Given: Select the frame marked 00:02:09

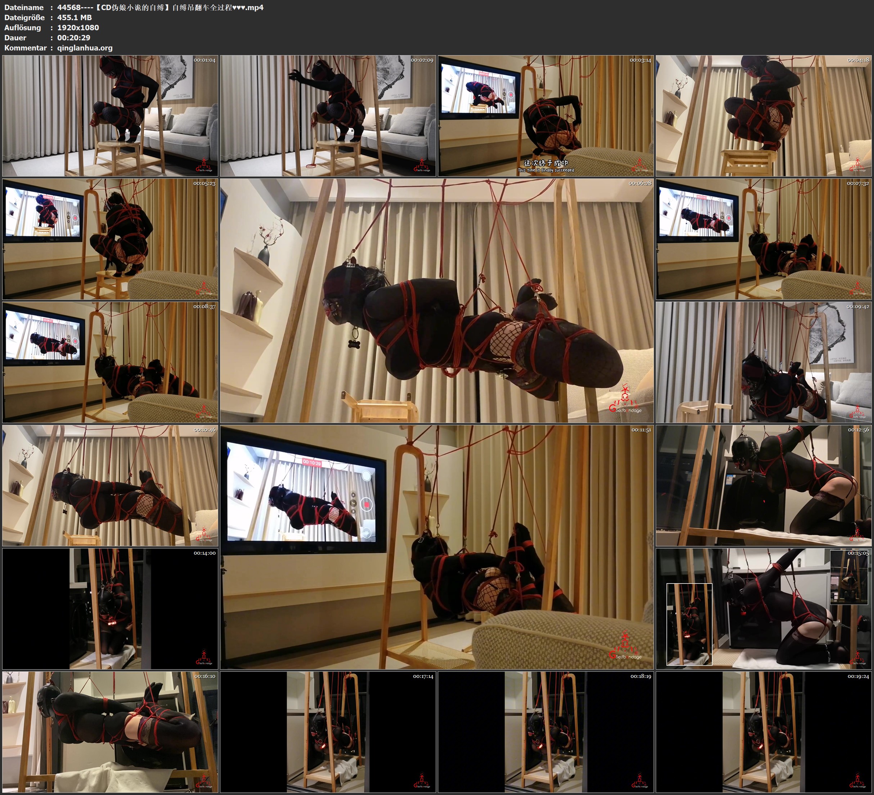Looking at the screenshot, I should 328,115.
